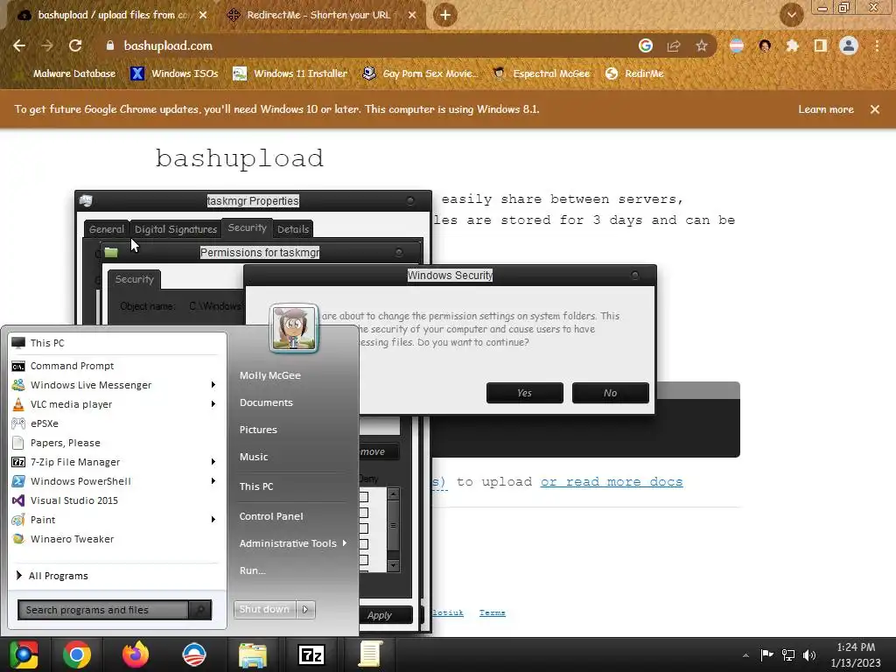Open the Malware Database bookmark

coord(73,73)
